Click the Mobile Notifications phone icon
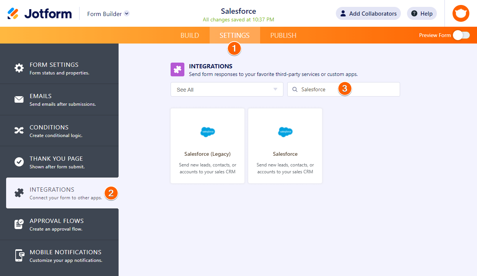This screenshot has width=477, height=276. point(19,255)
